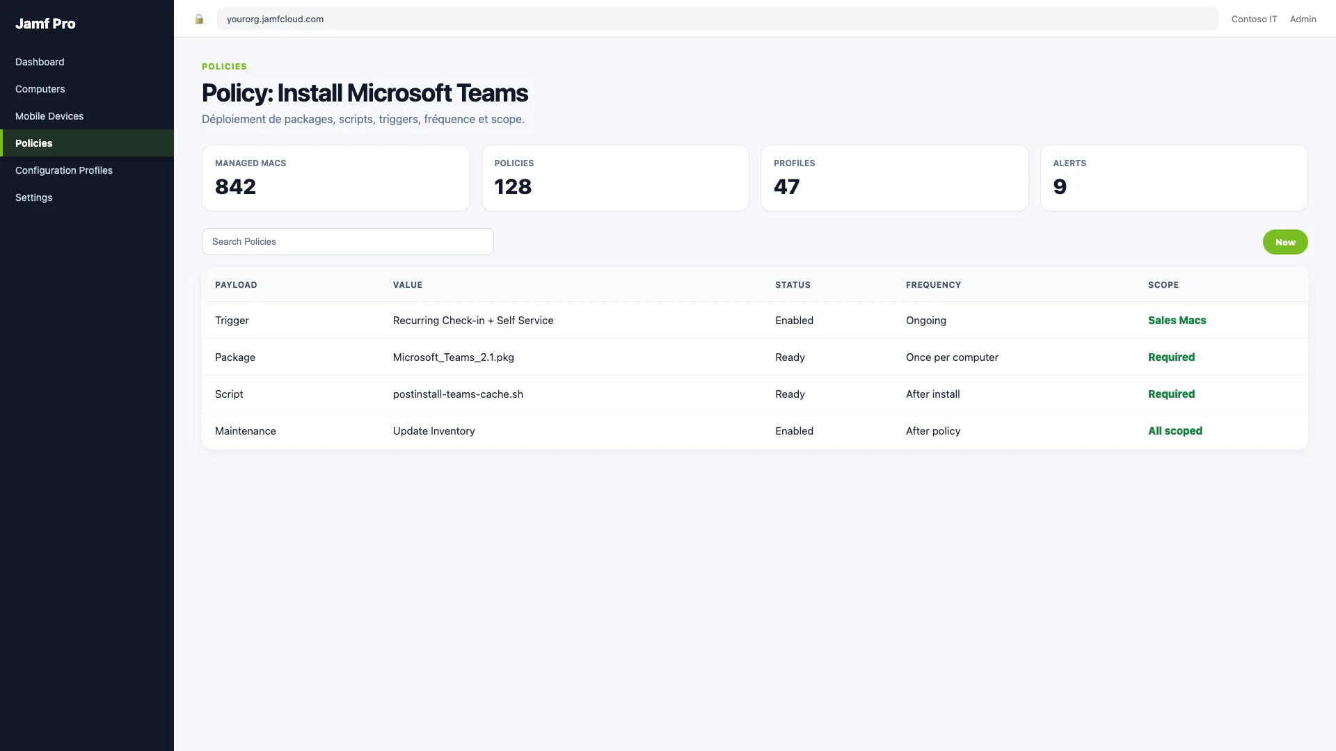Click the PAYLOAD column header

[x=236, y=285]
